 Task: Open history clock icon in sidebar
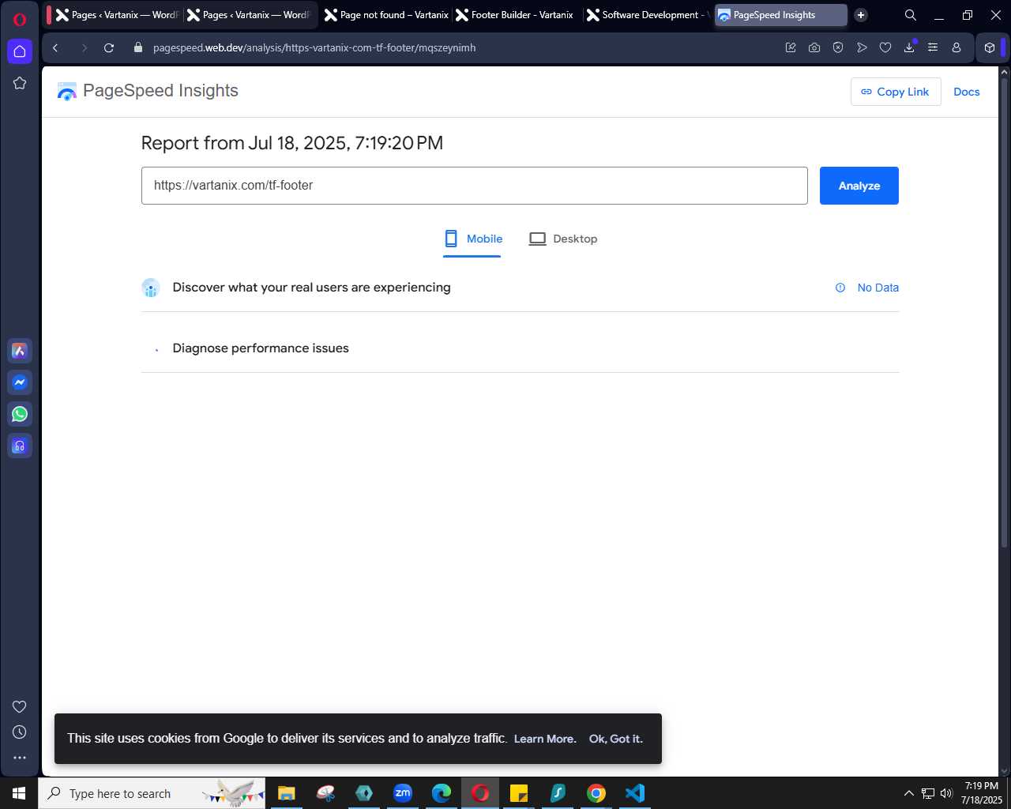click(x=20, y=732)
